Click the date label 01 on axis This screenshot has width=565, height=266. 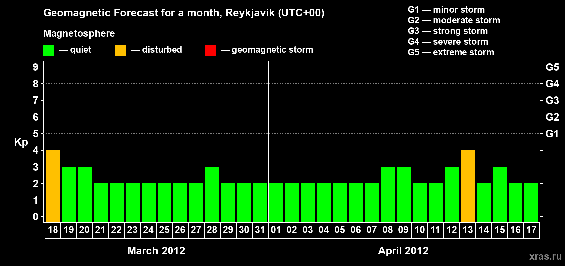[276, 230]
